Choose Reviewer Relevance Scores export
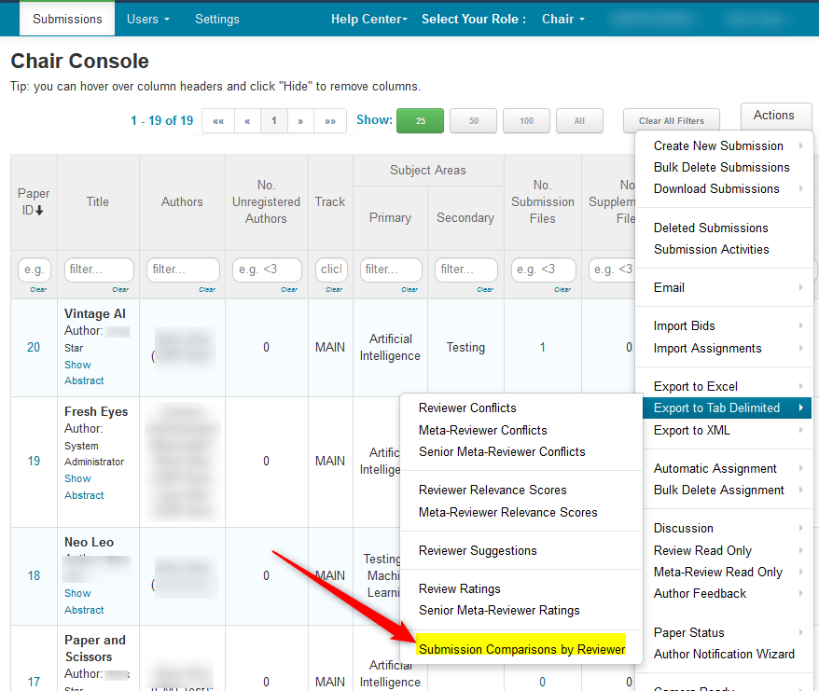The width and height of the screenshot is (819, 691). [493, 490]
